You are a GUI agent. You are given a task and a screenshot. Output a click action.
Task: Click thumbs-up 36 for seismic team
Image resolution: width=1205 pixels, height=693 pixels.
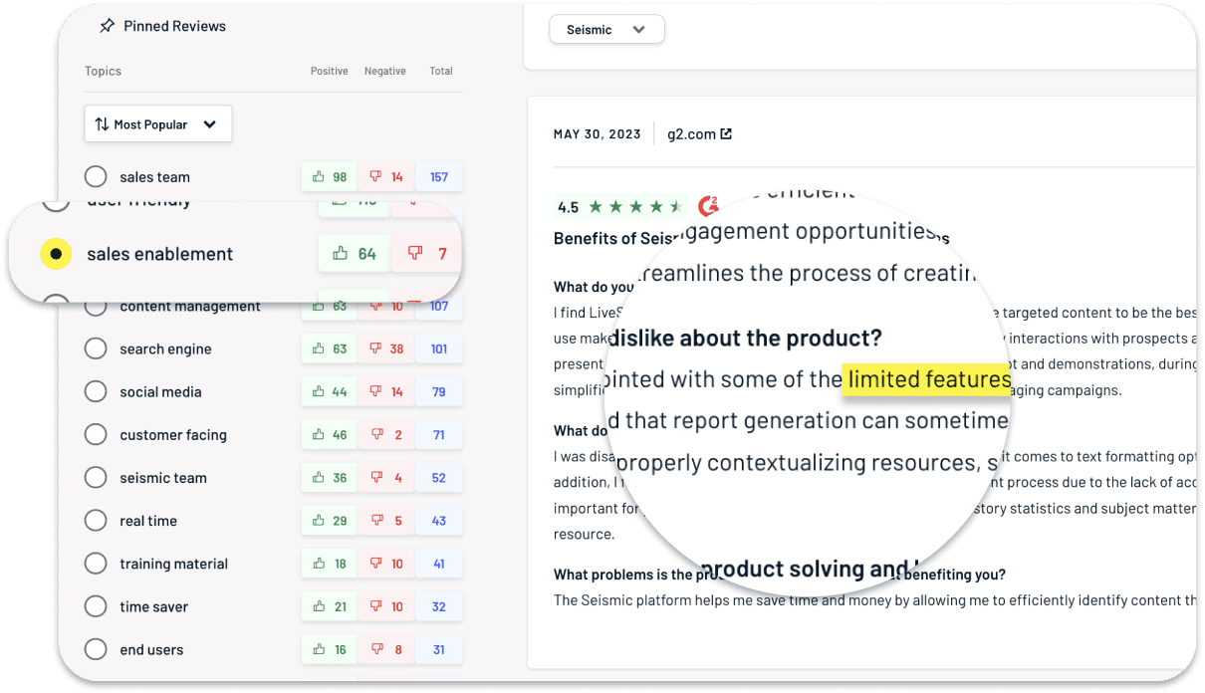[x=330, y=478]
